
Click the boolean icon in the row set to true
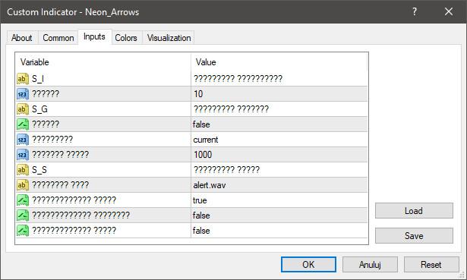coord(23,200)
